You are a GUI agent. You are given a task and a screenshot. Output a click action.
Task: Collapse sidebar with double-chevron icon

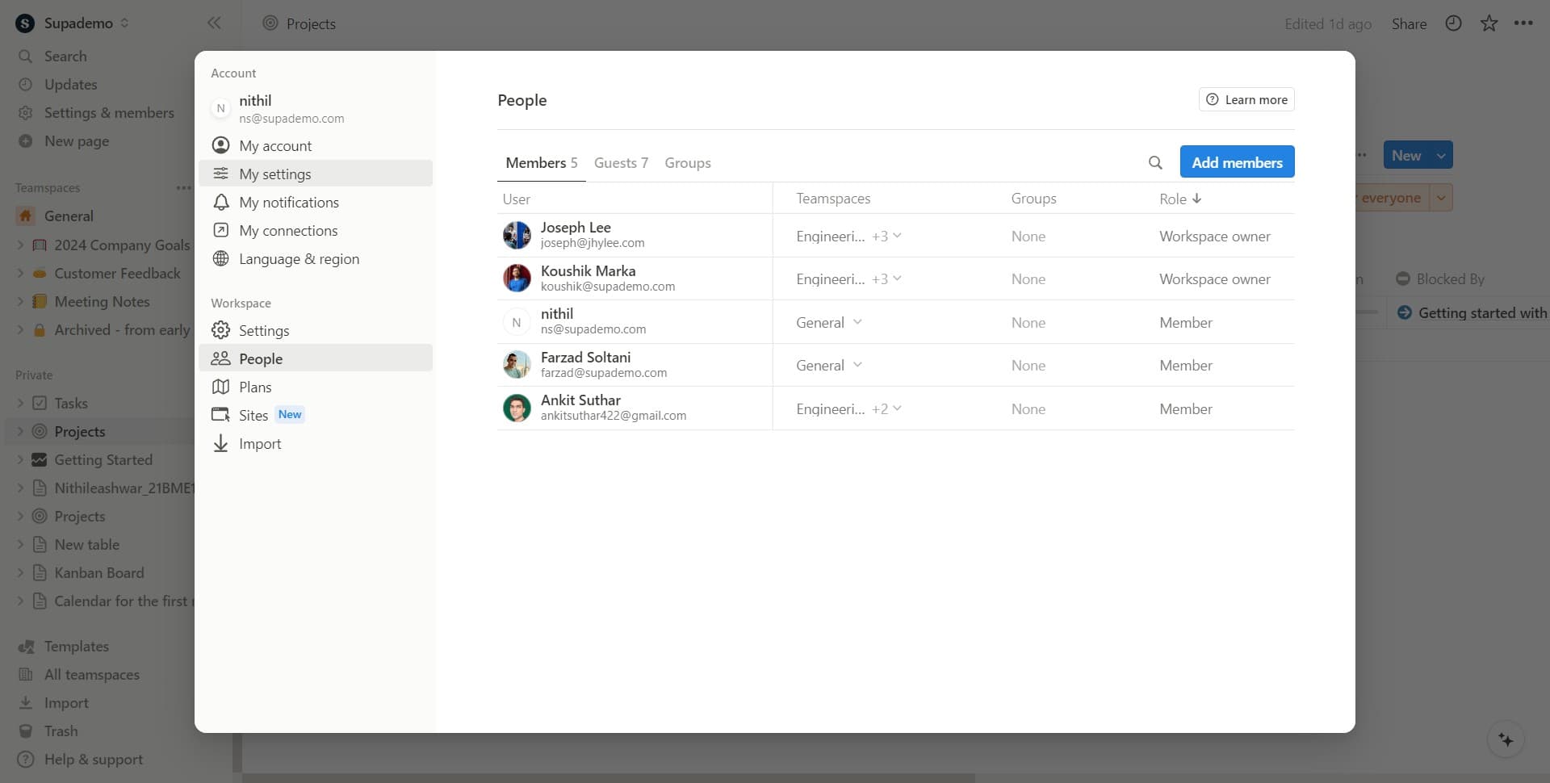214,23
